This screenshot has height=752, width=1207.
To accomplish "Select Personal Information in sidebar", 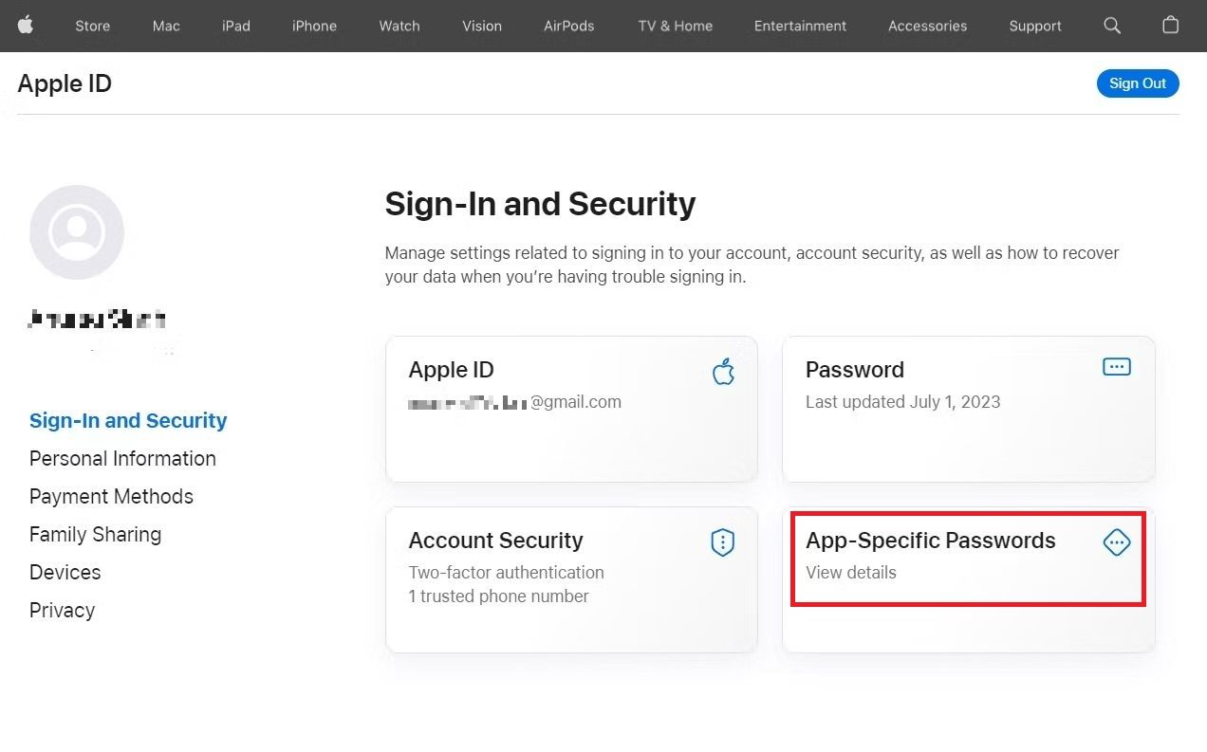I will [122, 458].
